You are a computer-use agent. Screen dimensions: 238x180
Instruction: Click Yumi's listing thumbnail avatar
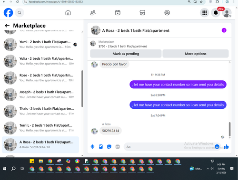10,45
